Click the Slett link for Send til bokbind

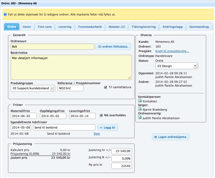97,134
